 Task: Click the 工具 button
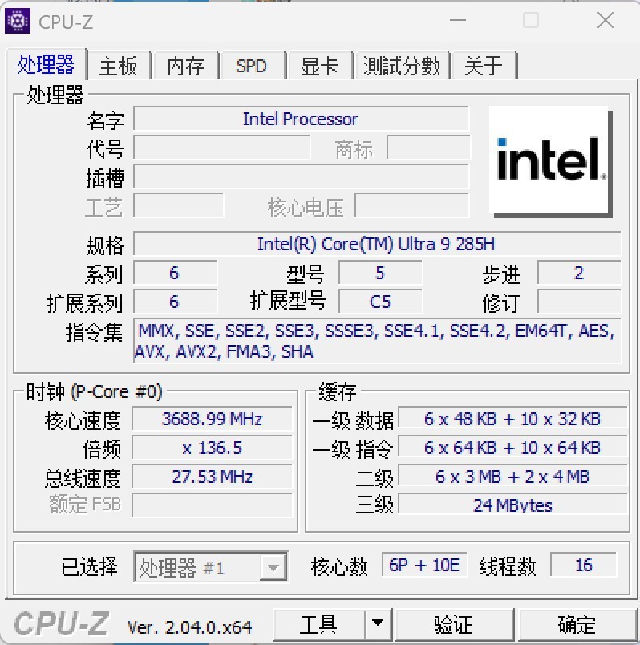tap(318, 624)
